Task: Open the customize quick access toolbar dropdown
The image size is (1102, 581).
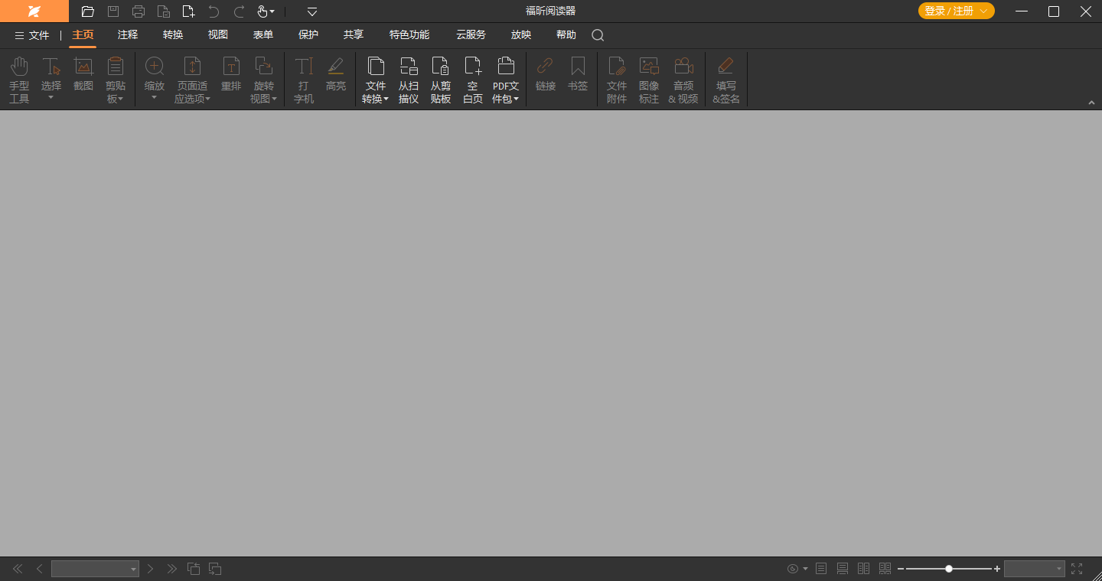Action: click(312, 11)
